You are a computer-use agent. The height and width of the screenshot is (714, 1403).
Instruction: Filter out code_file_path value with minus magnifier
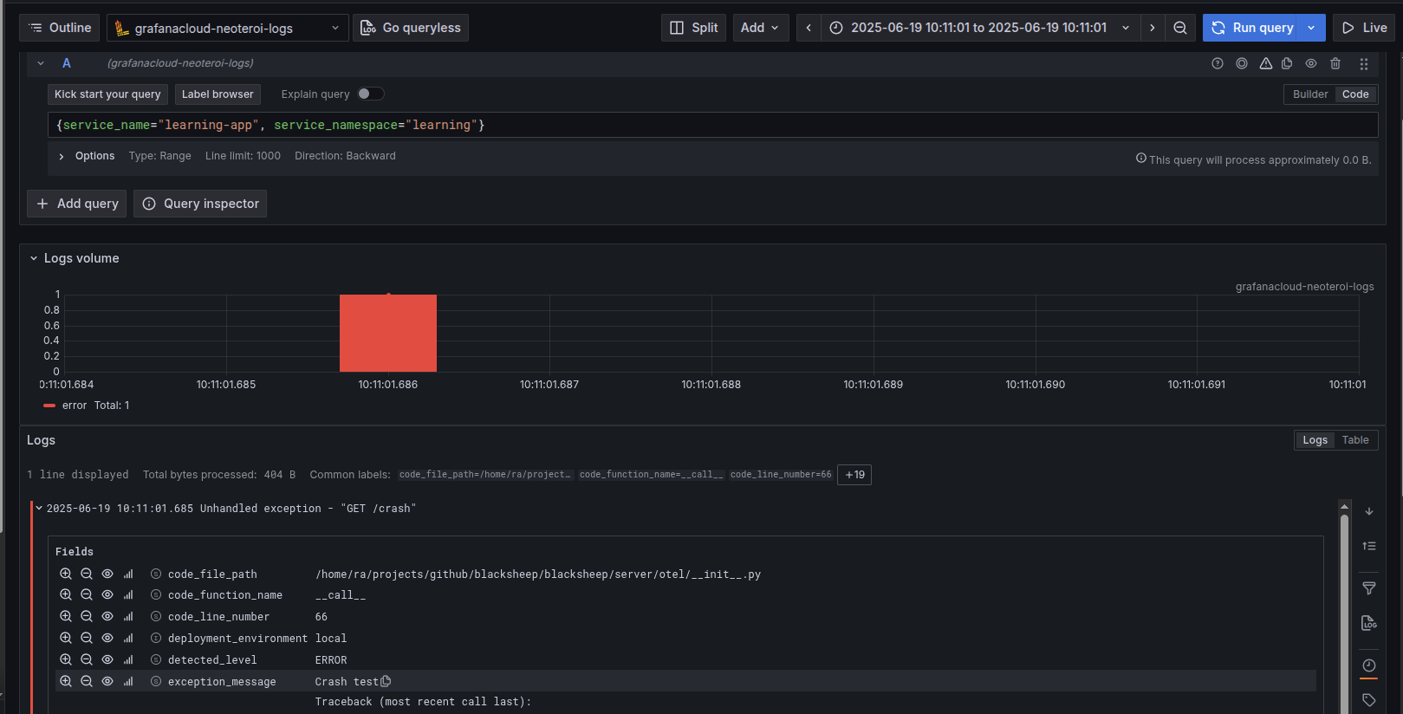click(x=87, y=574)
